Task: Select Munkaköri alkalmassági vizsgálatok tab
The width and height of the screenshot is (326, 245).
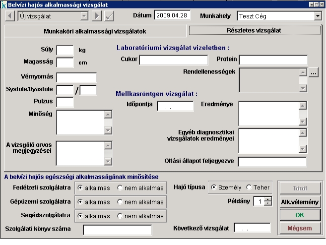Action: (x=94, y=31)
